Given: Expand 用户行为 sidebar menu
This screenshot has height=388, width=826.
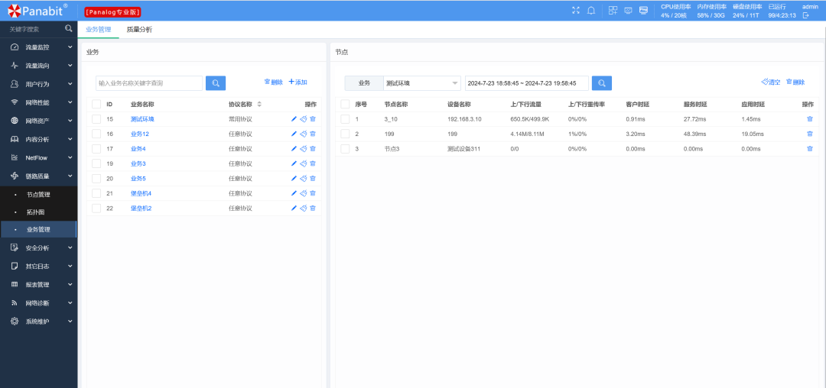Looking at the screenshot, I should pos(38,84).
